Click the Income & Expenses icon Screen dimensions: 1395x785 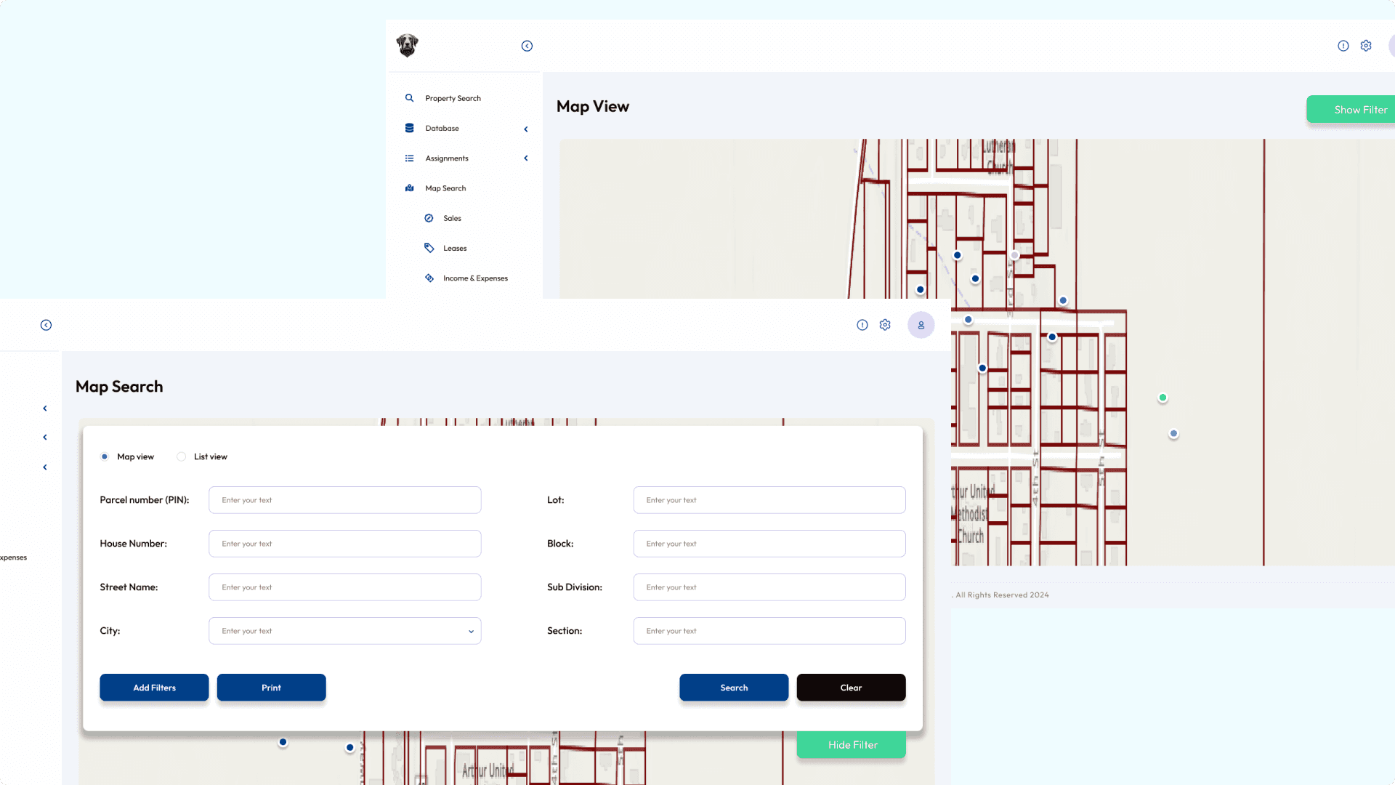point(429,278)
